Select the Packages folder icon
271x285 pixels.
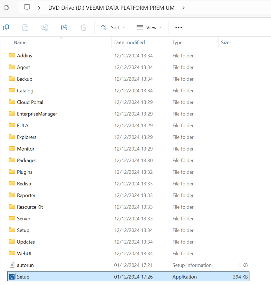(12, 160)
